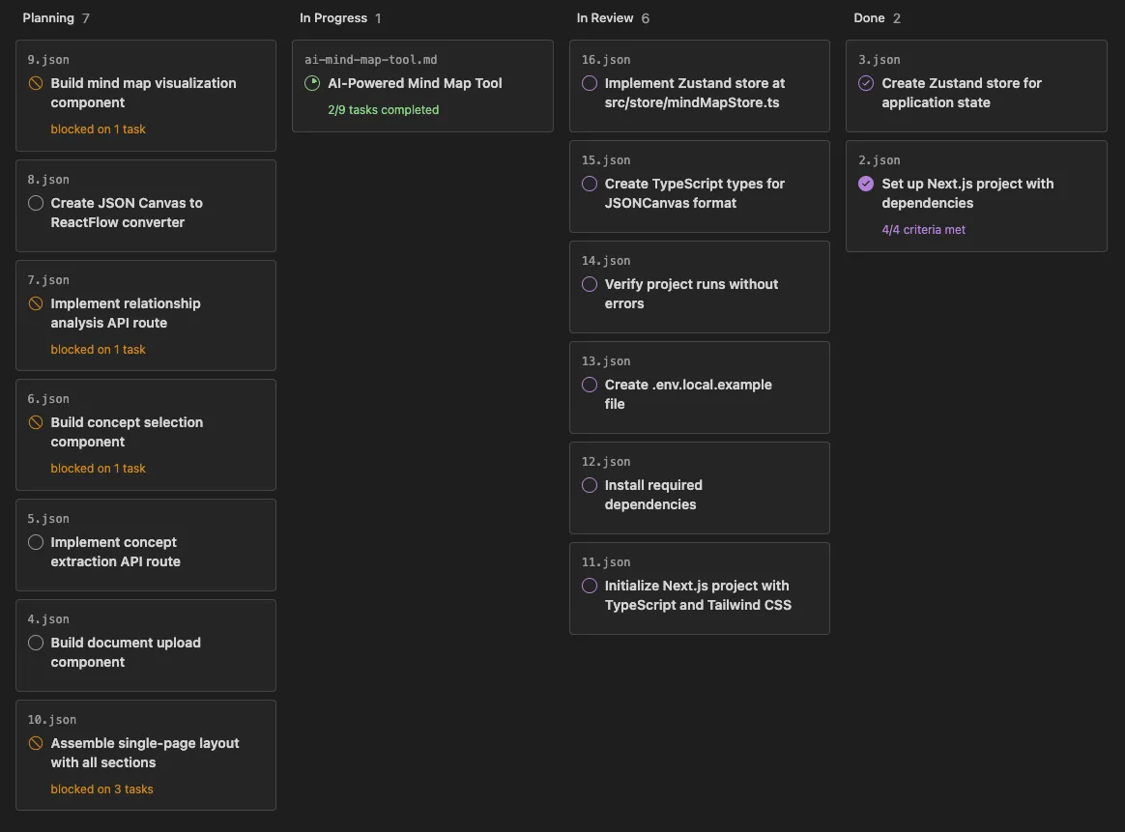The height and width of the screenshot is (832, 1125).
Task: Click the blocked status icon on 9.json card
Action: pos(36,83)
